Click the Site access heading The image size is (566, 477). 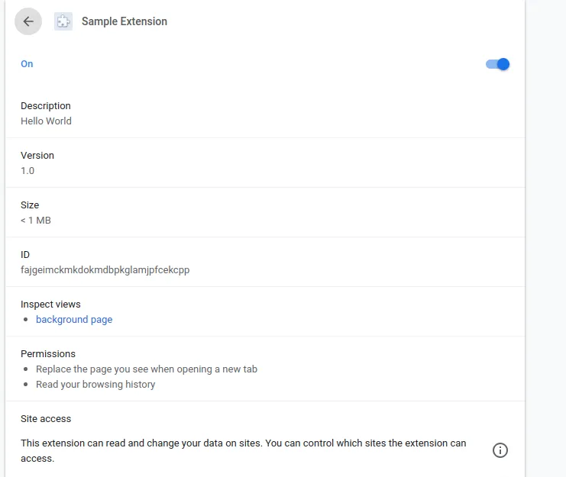[x=46, y=419]
